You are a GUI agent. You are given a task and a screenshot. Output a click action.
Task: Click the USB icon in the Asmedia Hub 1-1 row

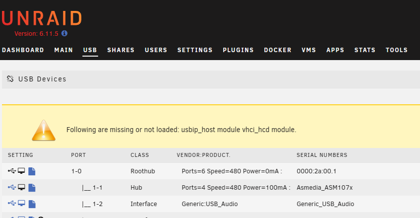pos(12,187)
